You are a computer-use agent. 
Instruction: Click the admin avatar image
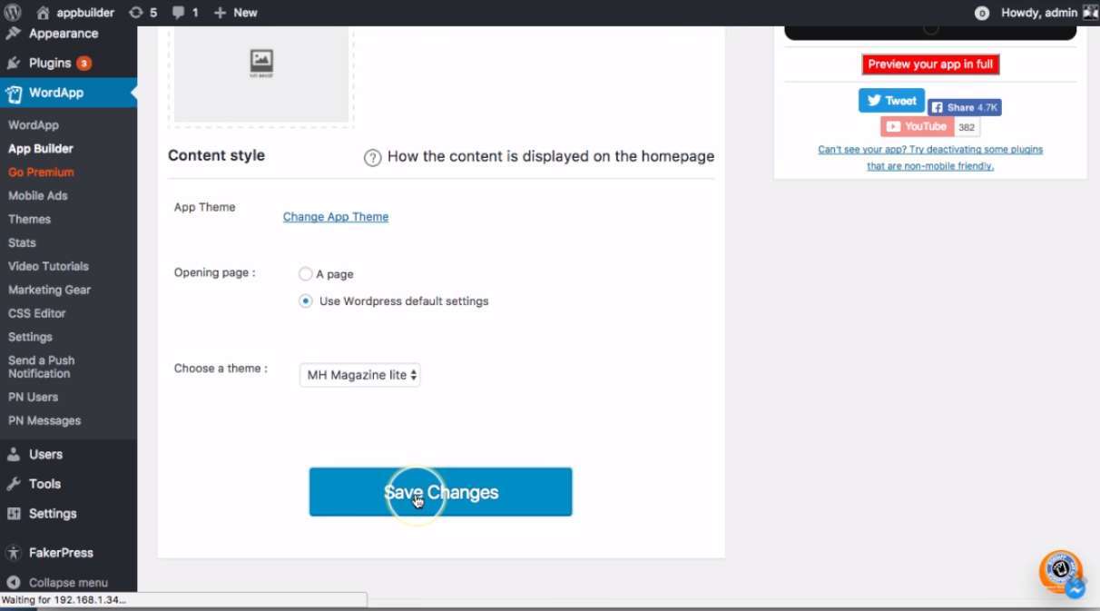(1090, 13)
